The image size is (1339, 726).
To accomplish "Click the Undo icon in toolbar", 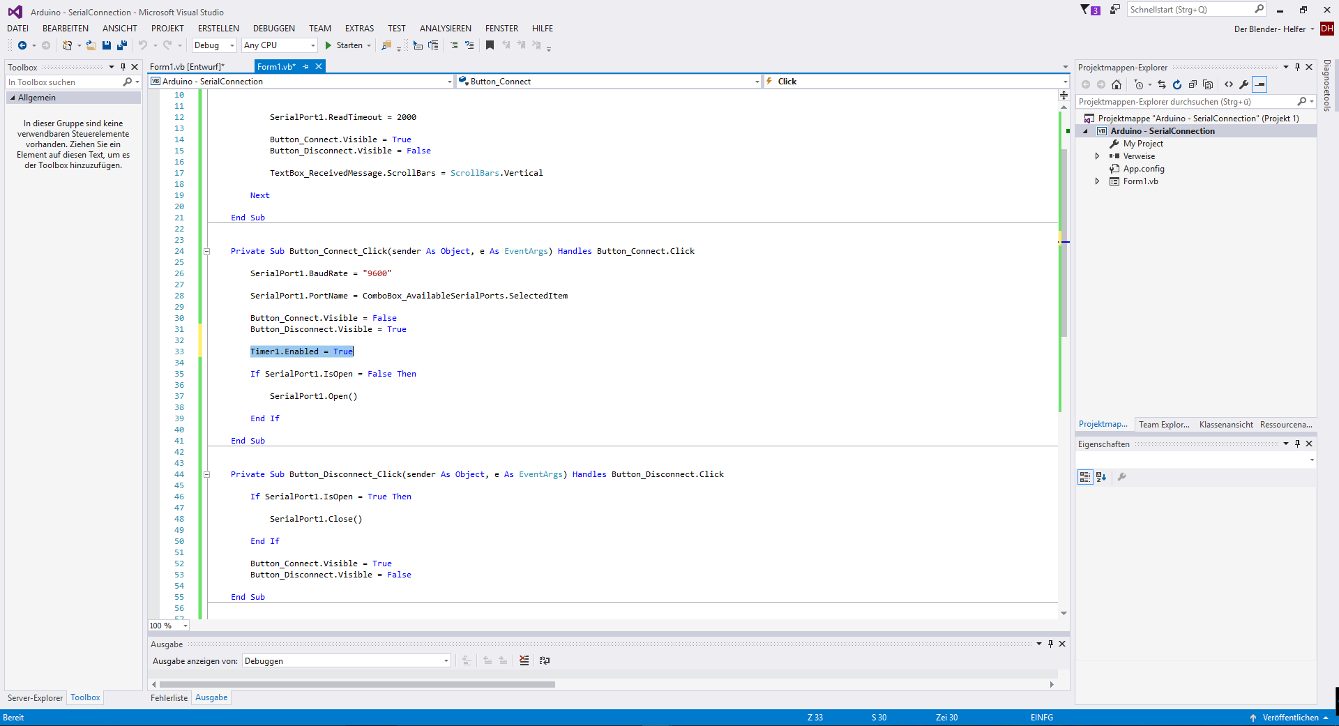I will click(142, 45).
